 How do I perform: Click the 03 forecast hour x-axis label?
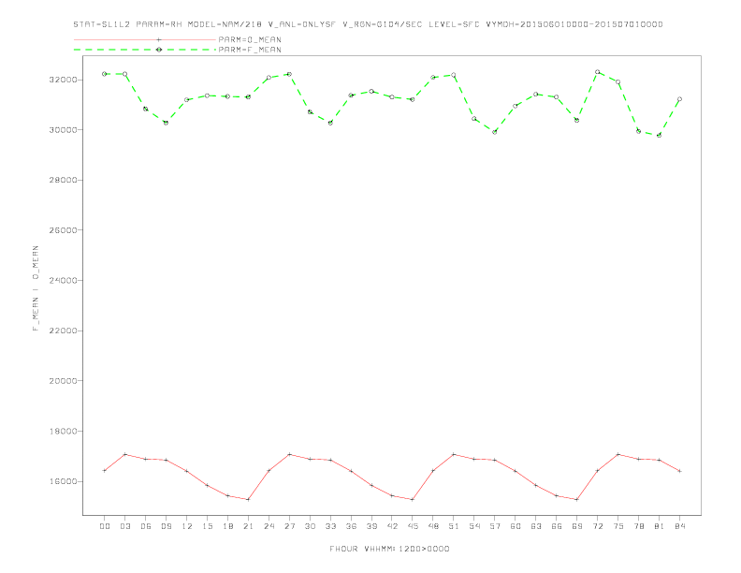124,526
